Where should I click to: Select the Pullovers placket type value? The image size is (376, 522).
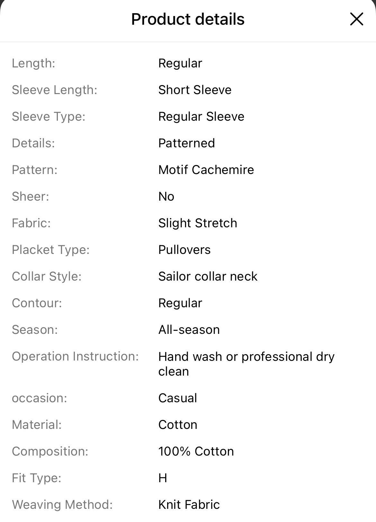click(x=184, y=250)
